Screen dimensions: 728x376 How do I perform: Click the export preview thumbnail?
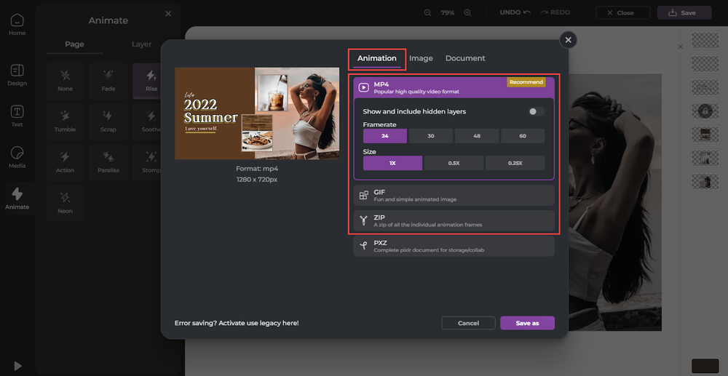pyautogui.click(x=257, y=113)
